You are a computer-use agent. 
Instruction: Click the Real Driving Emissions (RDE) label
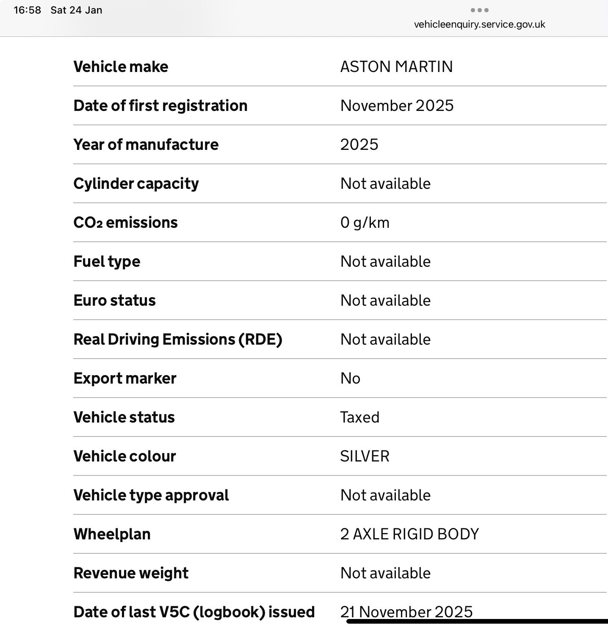point(178,340)
